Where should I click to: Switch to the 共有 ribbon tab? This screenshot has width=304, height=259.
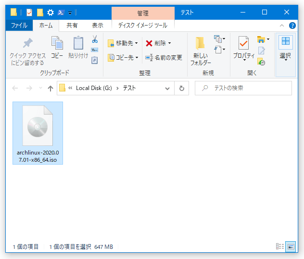72,26
